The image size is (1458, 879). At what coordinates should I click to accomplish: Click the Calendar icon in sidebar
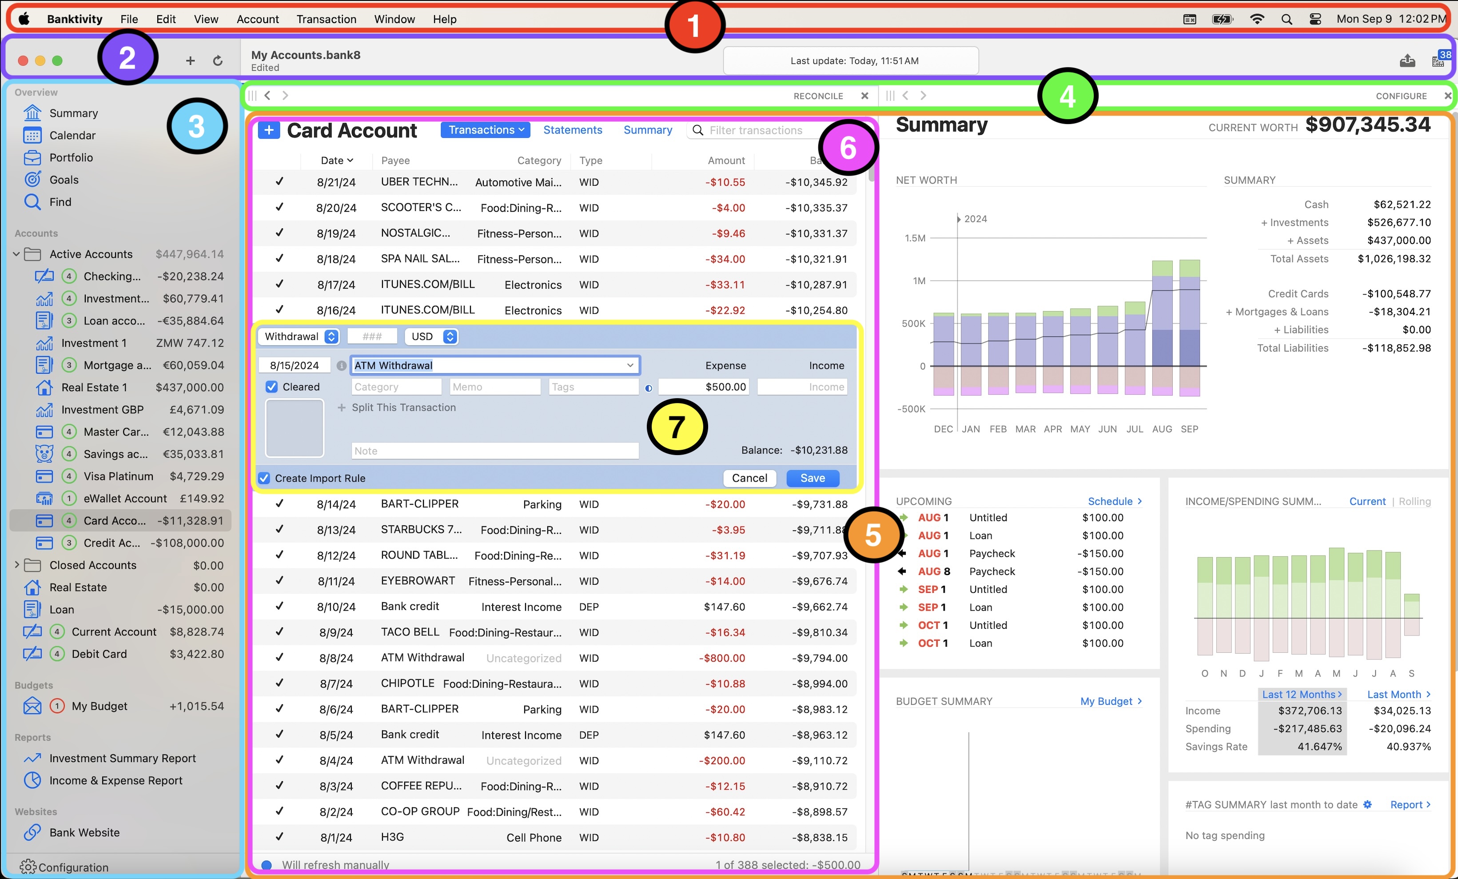[32, 136]
